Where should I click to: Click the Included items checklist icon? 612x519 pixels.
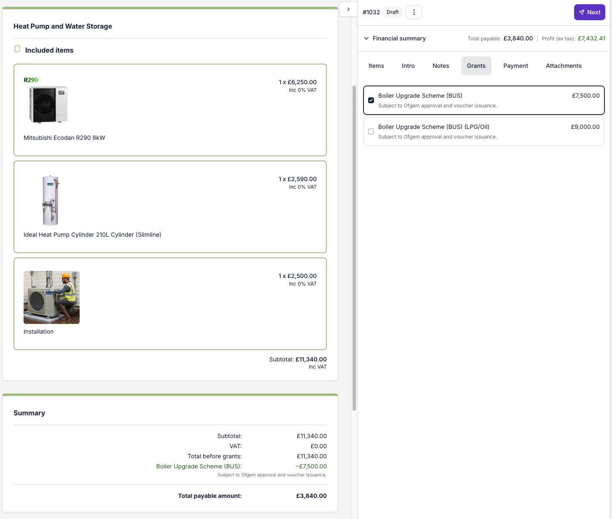point(17,49)
